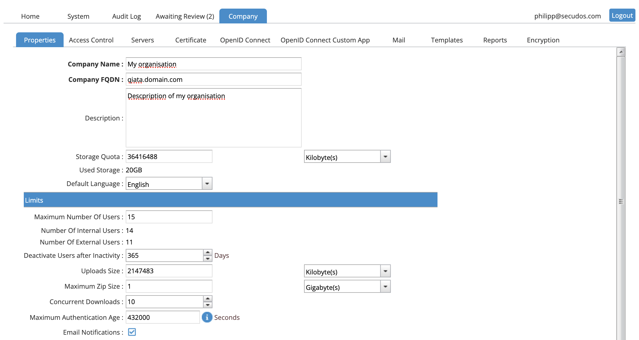Change the Maximum Zip Size unit dropdown
The image size is (639, 340).
pos(385,287)
